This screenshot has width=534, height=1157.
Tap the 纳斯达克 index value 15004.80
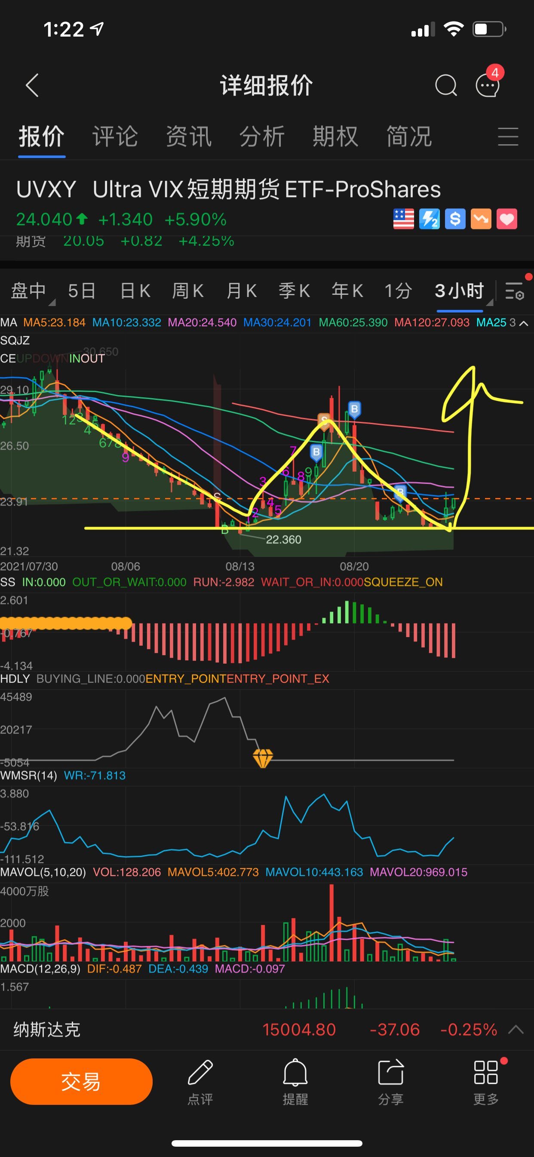pos(299,1030)
